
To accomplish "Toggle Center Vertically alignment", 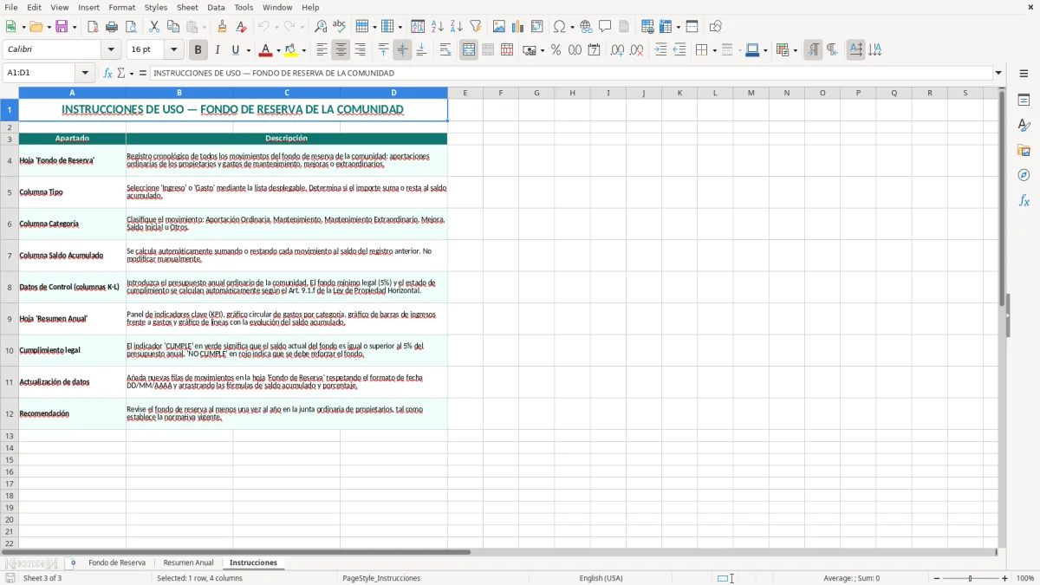I will tap(402, 50).
